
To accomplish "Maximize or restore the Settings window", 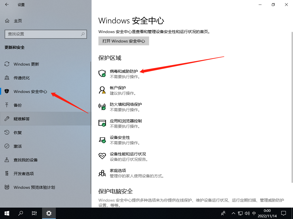I will [x=273, y=5].
